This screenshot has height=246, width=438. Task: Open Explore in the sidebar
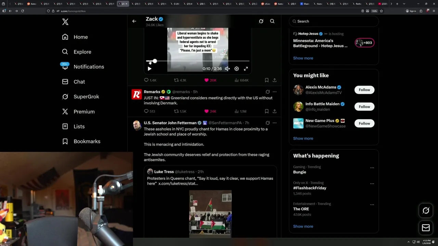(x=77, y=52)
